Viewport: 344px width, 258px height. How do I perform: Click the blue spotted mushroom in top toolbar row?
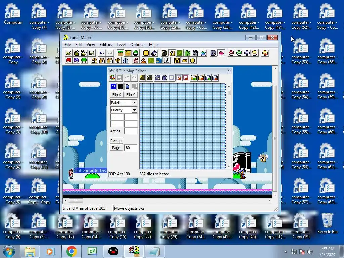pyautogui.click(x=247, y=53)
